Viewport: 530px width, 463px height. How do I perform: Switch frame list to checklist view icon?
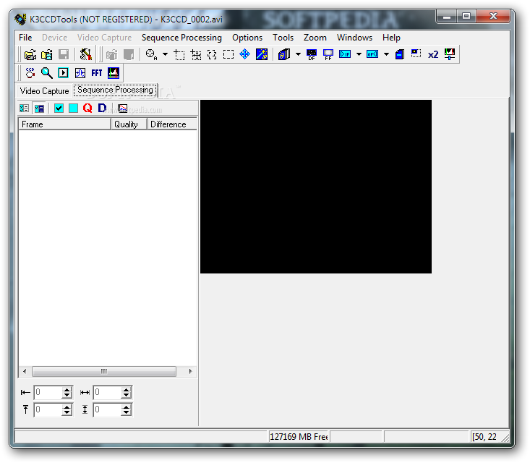(x=24, y=109)
